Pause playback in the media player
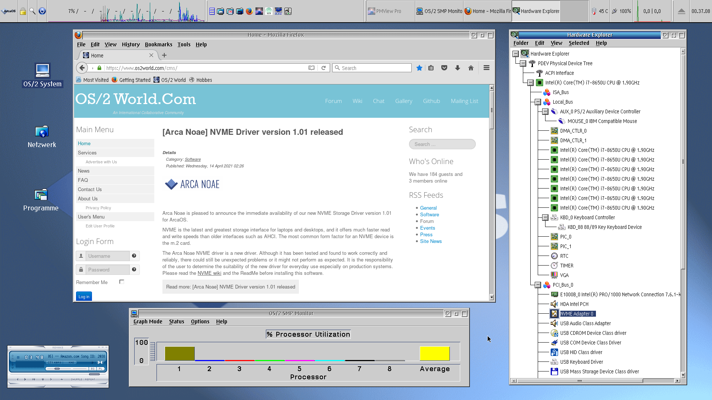 (34, 380)
